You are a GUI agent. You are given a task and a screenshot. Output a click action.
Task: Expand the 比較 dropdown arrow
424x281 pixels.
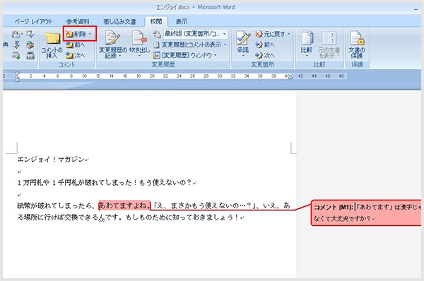tap(307, 56)
